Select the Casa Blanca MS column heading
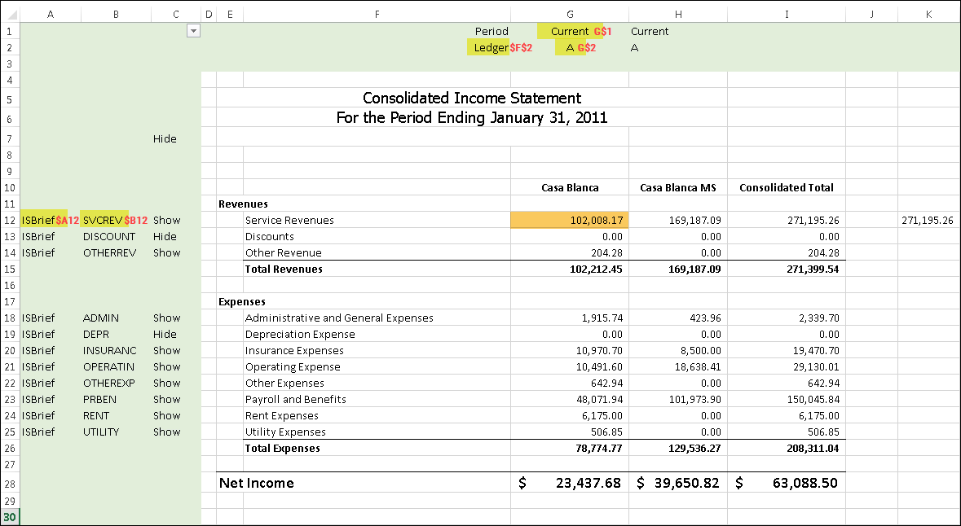This screenshot has height=526, width=961. tap(677, 187)
